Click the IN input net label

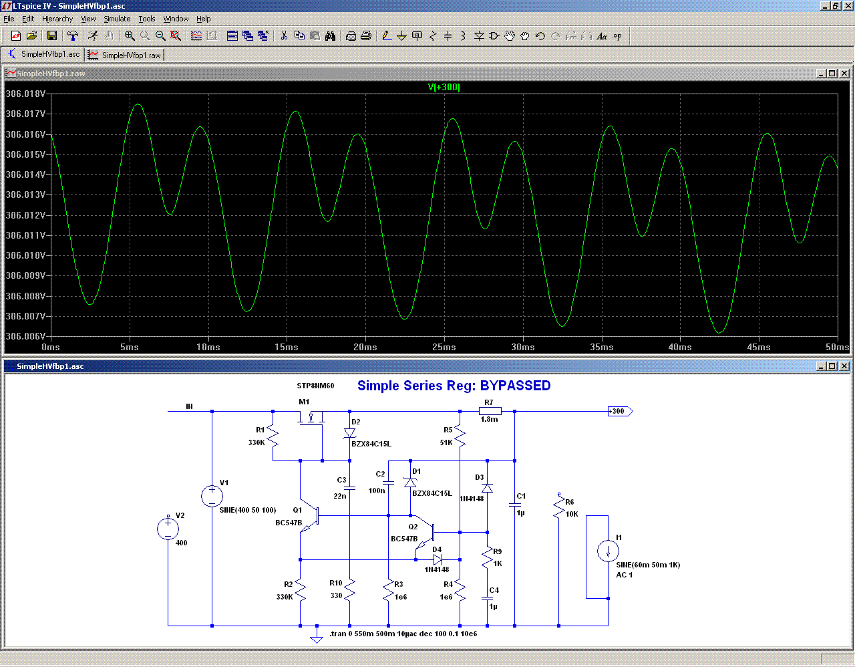point(189,406)
